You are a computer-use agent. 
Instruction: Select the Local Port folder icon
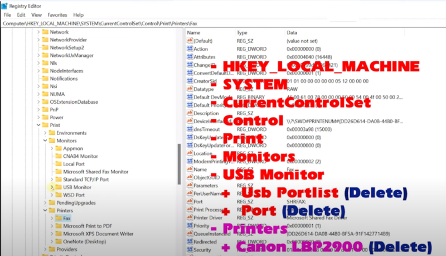[59, 163]
